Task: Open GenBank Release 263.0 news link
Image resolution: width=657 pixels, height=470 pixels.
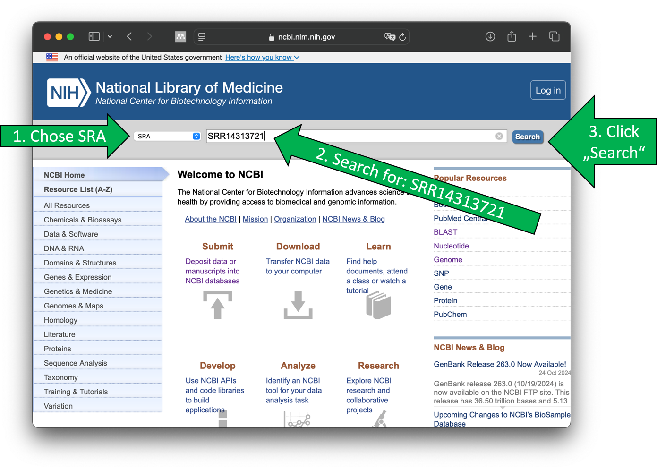Action: point(500,364)
